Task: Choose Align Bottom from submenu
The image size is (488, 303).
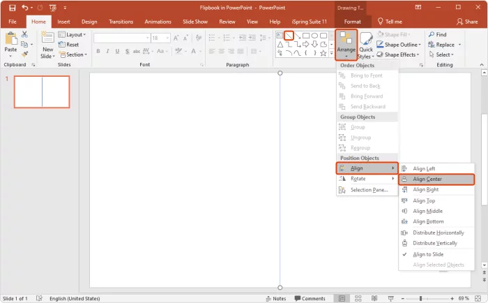Action: [x=436, y=221]
